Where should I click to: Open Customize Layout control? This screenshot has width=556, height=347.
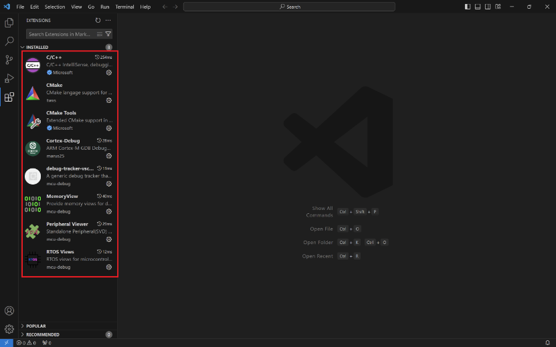click(498, 7)
